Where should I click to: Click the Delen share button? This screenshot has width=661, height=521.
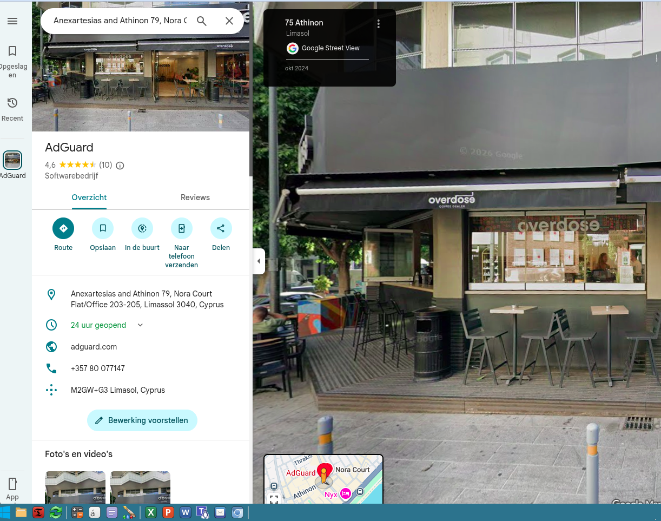(221, 228)
